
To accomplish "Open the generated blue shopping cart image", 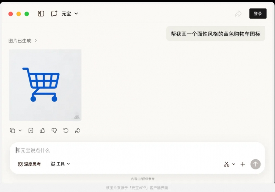I will (x=45, y=85).
